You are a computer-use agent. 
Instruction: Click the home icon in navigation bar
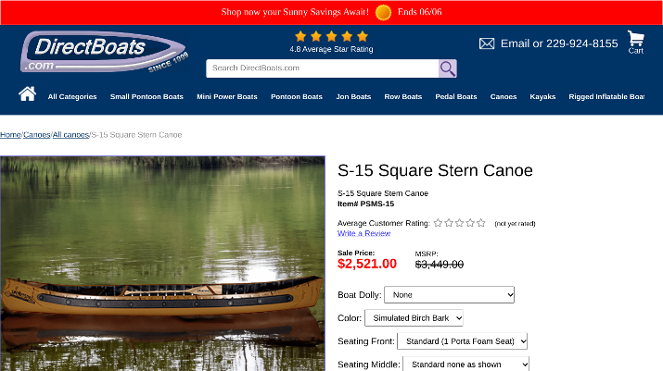(x=27, y=94)
